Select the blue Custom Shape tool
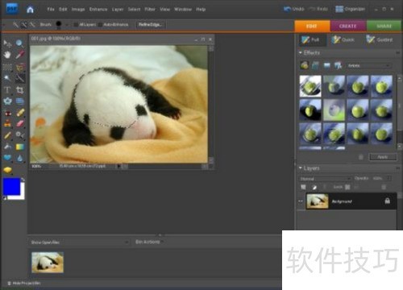 click(x=7, y=158)
